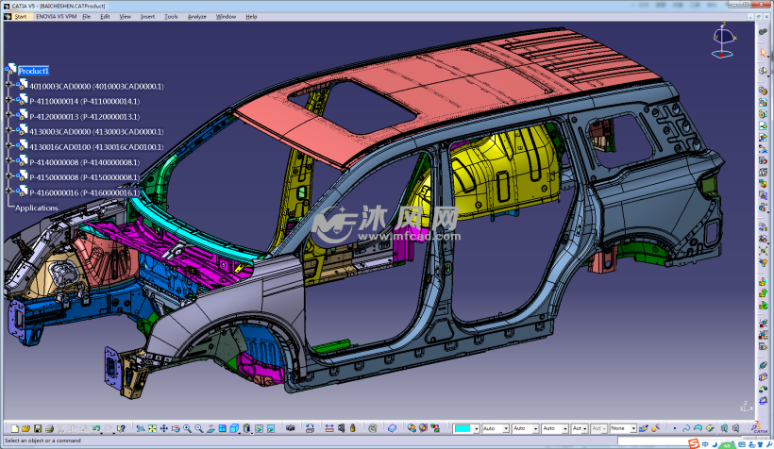The height and width of the screenshot is (449, 774).
Task: Expand the P-4110000014 tree node
Action: (8, 100)
